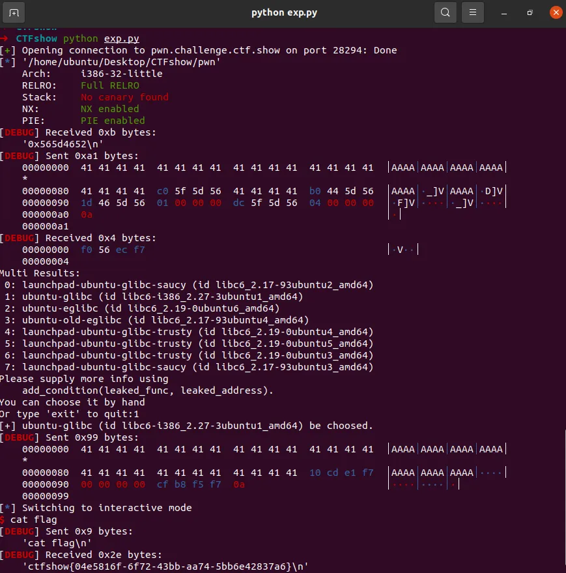Viewport: 566px width, 573px height.
Task: Click 'Sent 0x99 bytes:' debug line
Action: 70,437
